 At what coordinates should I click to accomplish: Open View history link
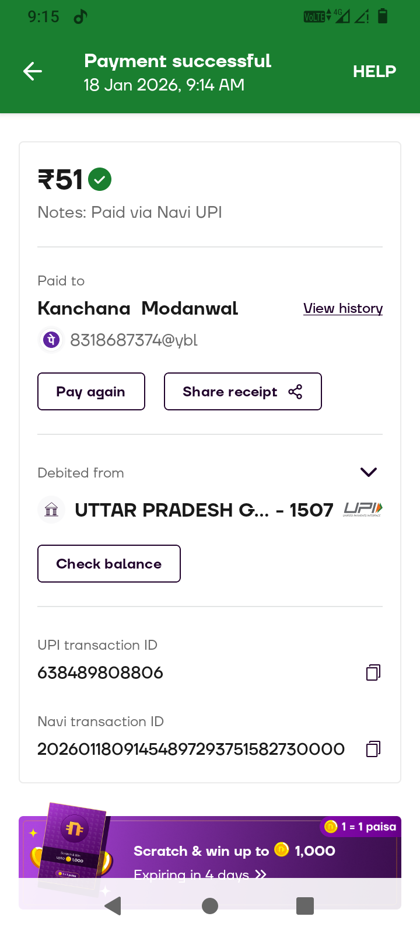coord(342,308)
